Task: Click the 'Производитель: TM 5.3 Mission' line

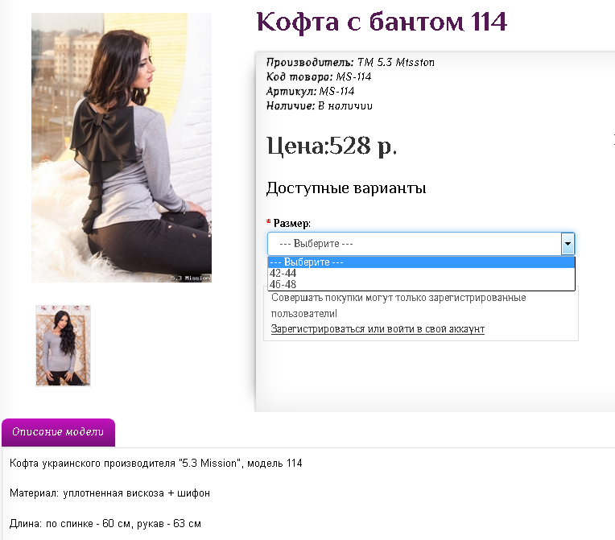Action: 350,62
